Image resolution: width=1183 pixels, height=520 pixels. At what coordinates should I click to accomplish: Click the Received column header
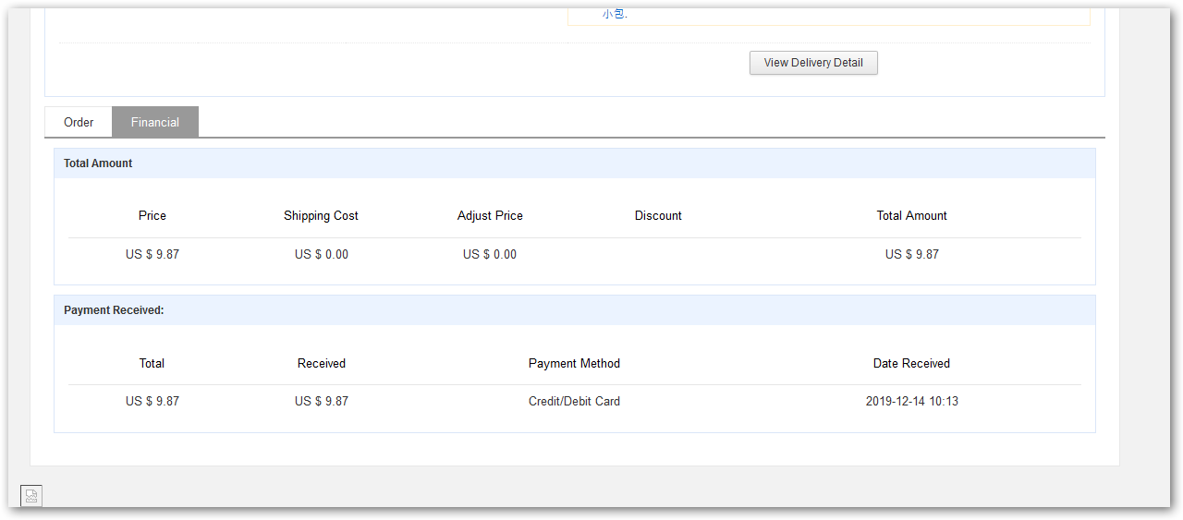coord(322,363)
